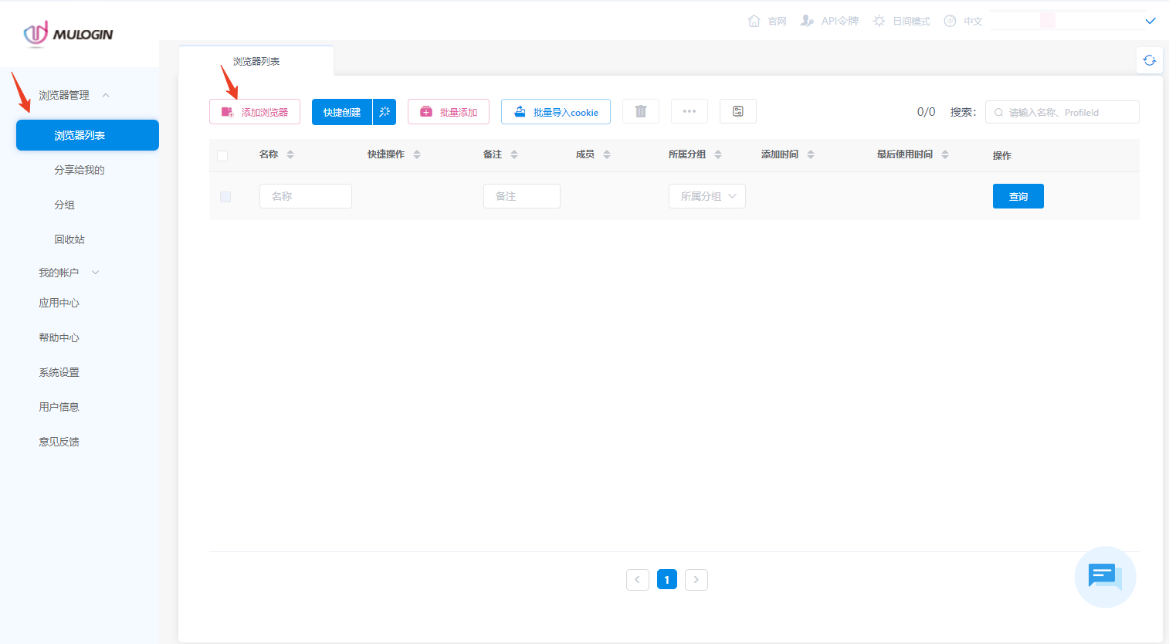This screenshot has width=1169, height=644.
Task: Select 分享给我的 in sidebar
Action: click(79, 170)
